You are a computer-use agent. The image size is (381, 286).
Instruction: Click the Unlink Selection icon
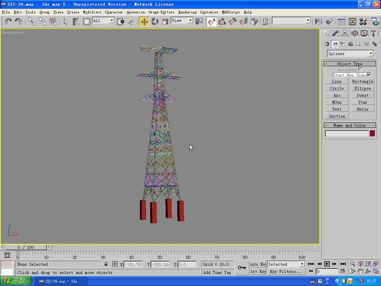click(x=42, y=22)
